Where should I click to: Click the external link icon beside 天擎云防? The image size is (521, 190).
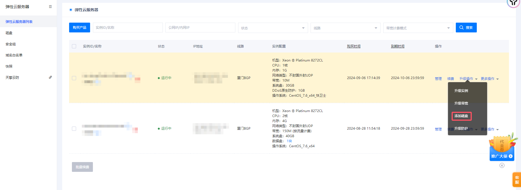click(x=50, y=77)
